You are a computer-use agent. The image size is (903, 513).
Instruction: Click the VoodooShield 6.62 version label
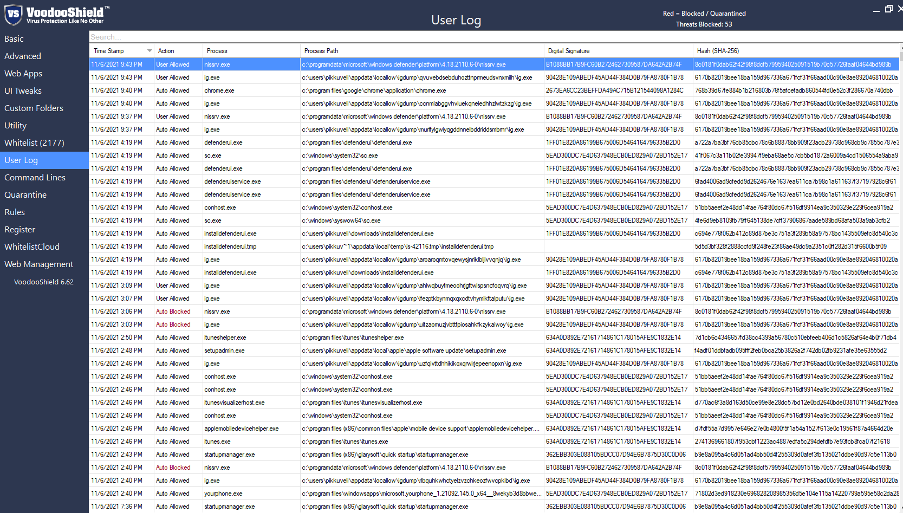pos(44,282)
